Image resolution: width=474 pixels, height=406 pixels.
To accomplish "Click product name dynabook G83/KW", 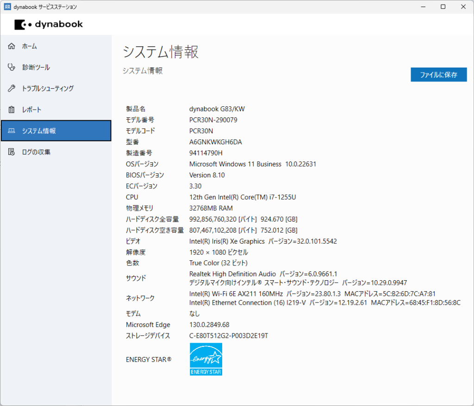I will (217, 109).
